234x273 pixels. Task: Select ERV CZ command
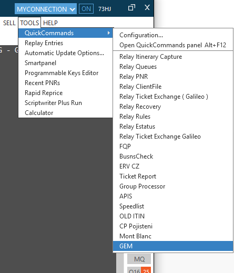point(173,166)
